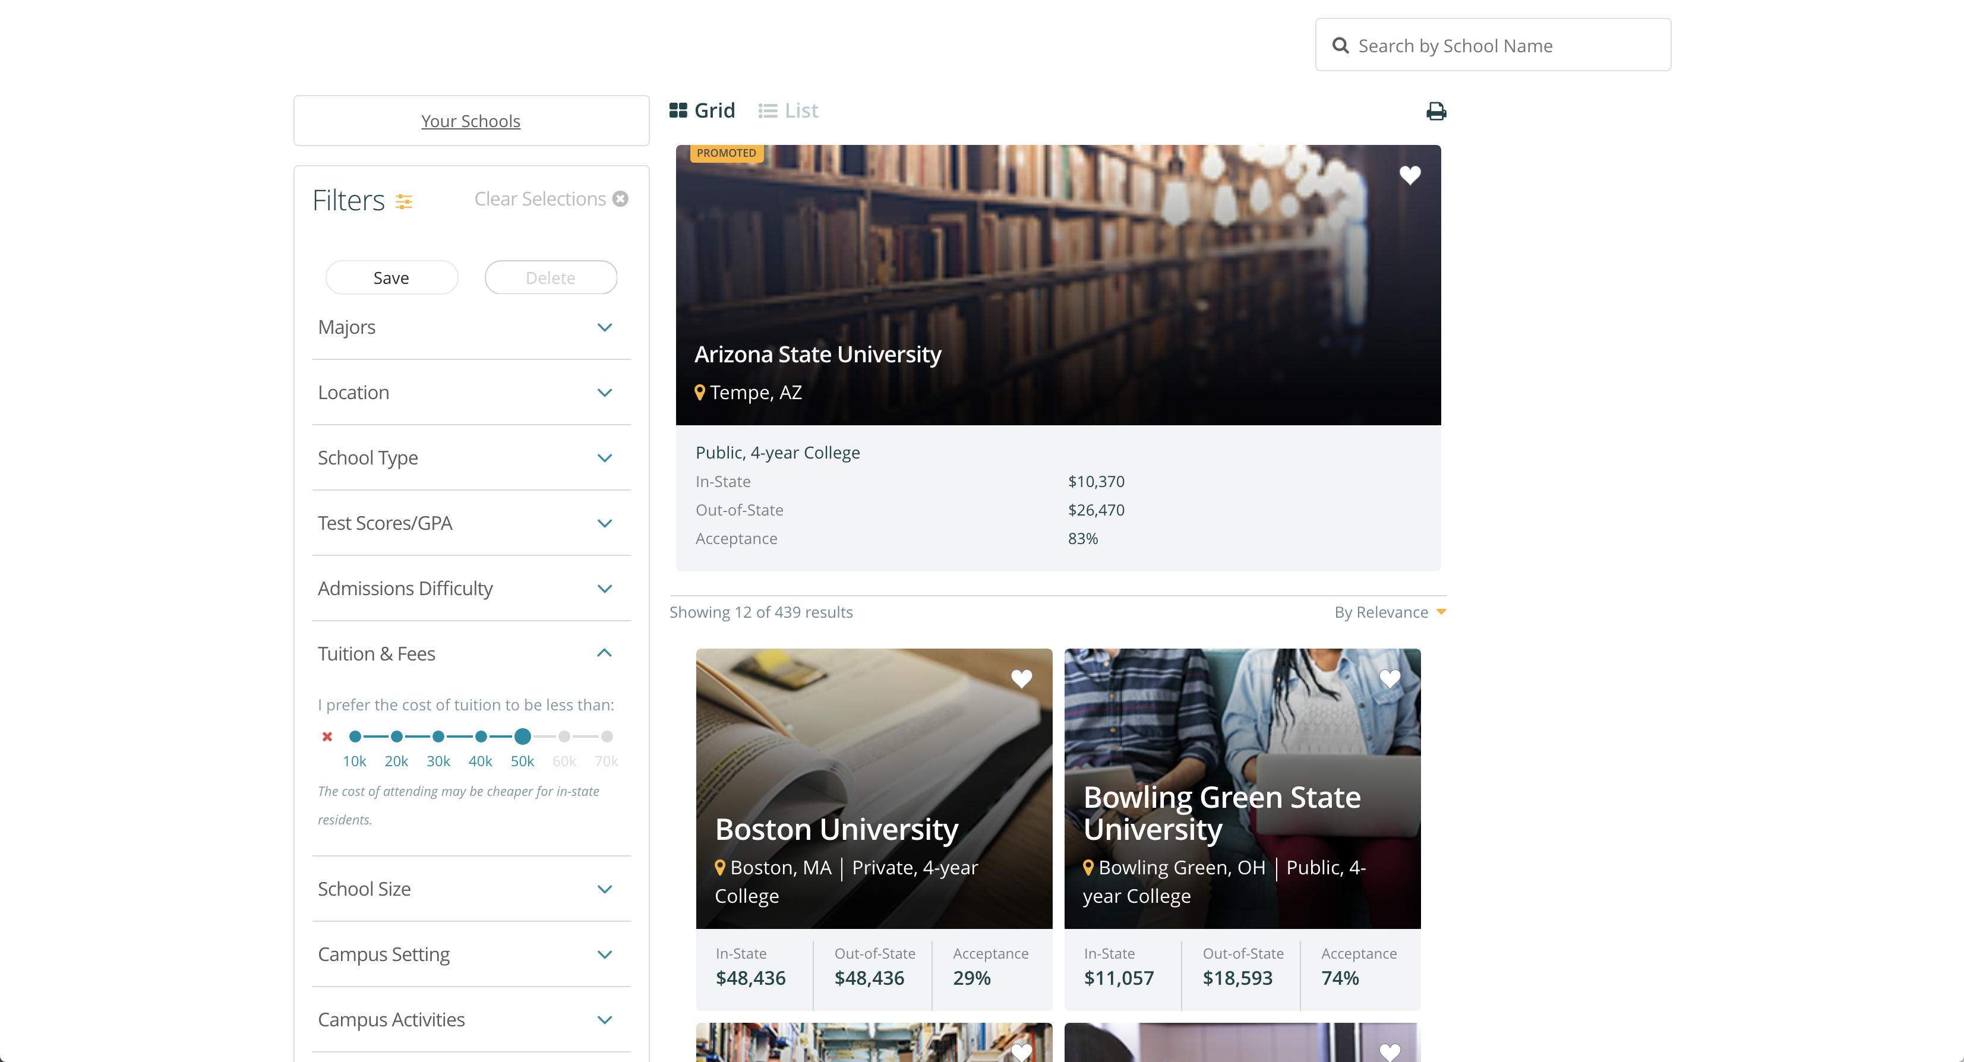Expand the Campus Activities filter
Image resolution: width=1964 pixels, height=1062 pixels.
[471, 1019]
